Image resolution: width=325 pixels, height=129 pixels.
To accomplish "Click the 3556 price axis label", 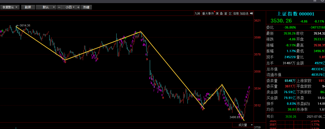I will click(257, 72).
